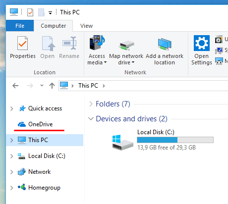The image size is (228, 204).
Task: Open Settings via the gear icon
Action: (202, 43)
